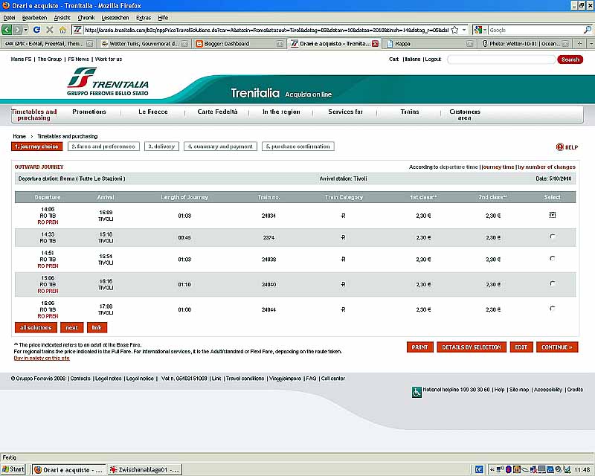Switch to the Blogger Dashboard tab

point(239,44)
